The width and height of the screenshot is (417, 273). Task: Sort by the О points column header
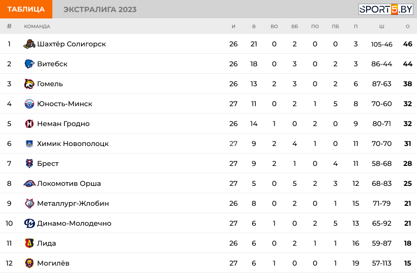tap(407, 26)
